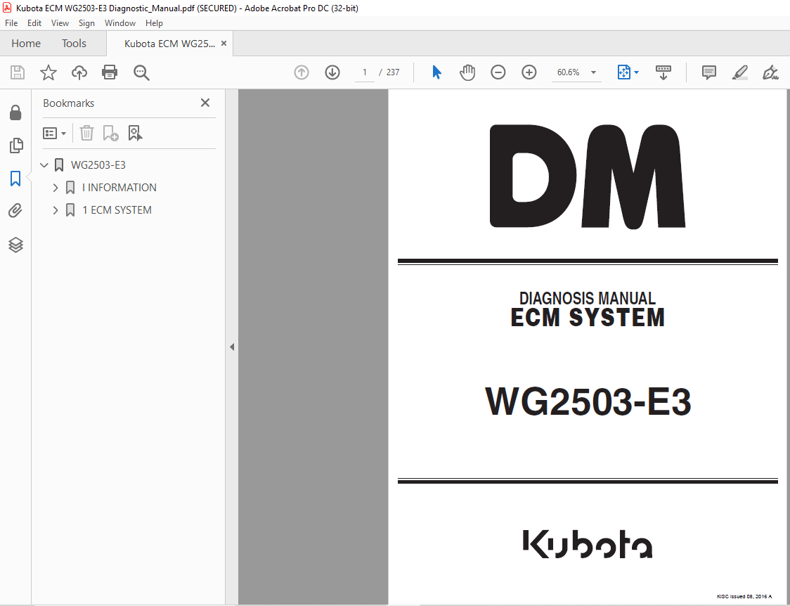Open the File menu
790x606 pixels.
[x=11, y=23]
